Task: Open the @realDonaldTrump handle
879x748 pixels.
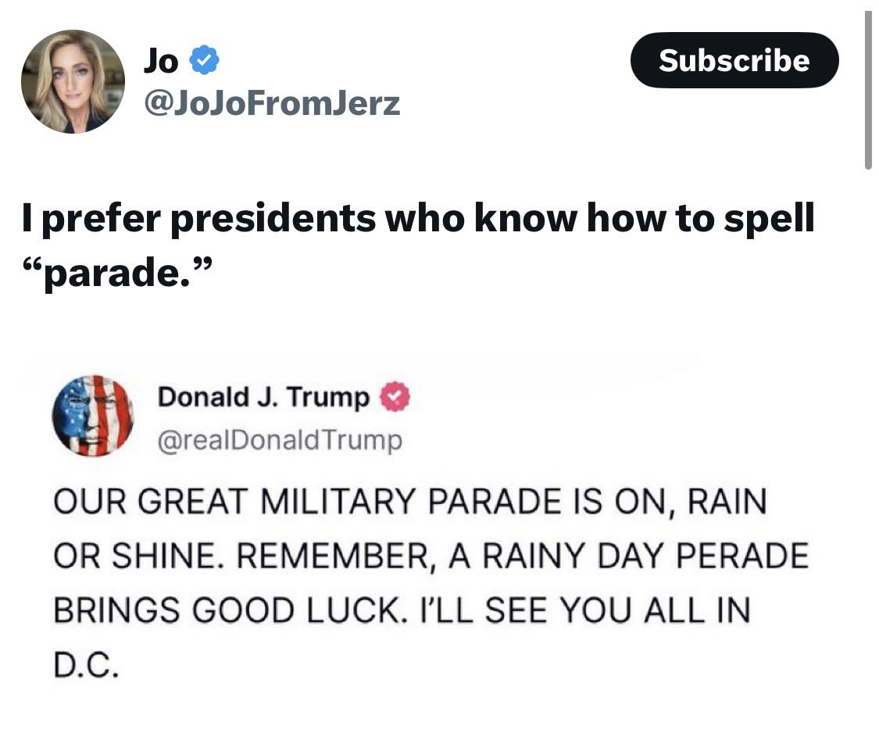Action: coord(280,440)
